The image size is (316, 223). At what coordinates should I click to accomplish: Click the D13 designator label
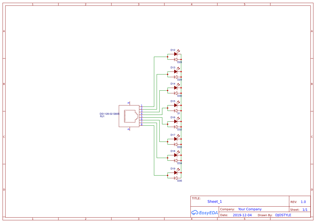pos(173,68)
